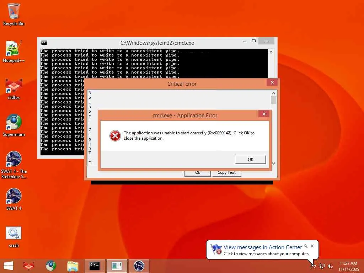Select the r3dfox desktop shortcut
Image resolution: width=364 pixels, height=273 pixels.
[x=14, y=89]
